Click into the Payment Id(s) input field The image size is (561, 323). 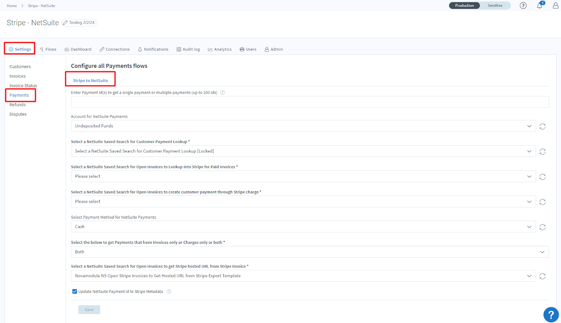point(310,102)
